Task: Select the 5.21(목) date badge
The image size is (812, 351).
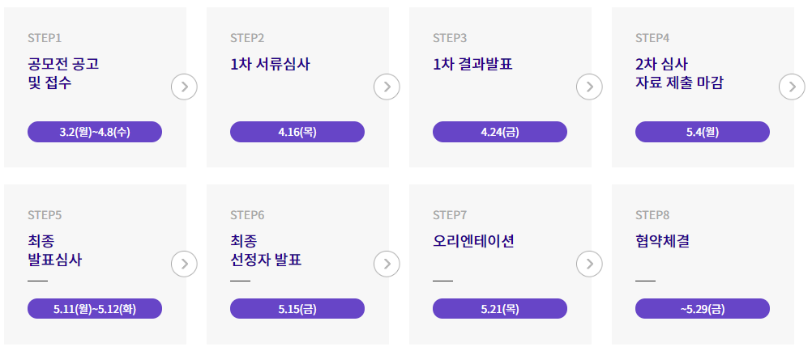Action: [500, 309]
